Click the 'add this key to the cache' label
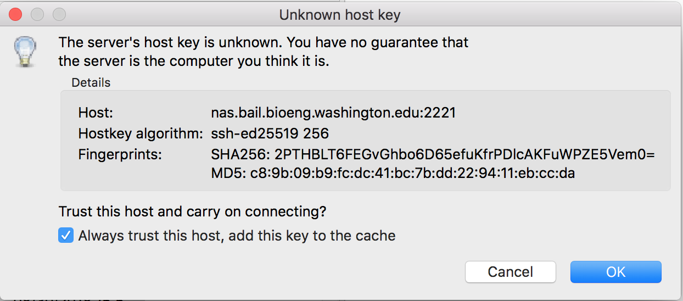This screenshot has width=683, height=301. coord(312,236)
